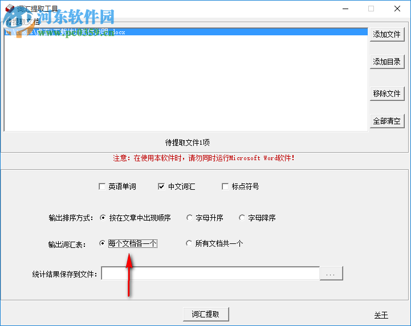This screenshot has width=411, height=326.
Task: Click the 词汇提取工具 app icon in title bar
Action: point(10,9)
